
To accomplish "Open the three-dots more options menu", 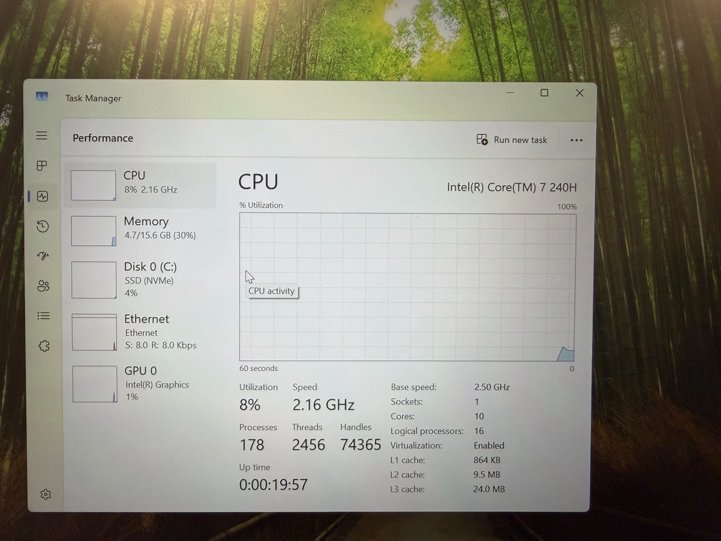I will click(576, 140).
